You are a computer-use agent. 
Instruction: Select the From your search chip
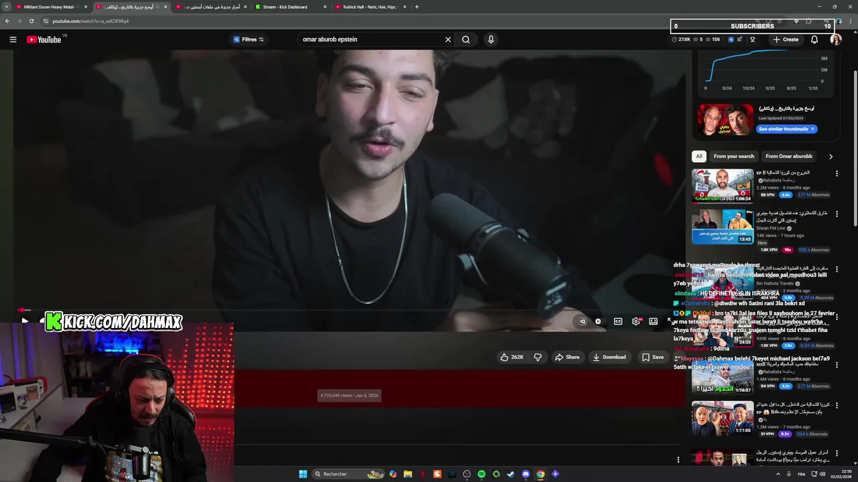tap(734, 156)
